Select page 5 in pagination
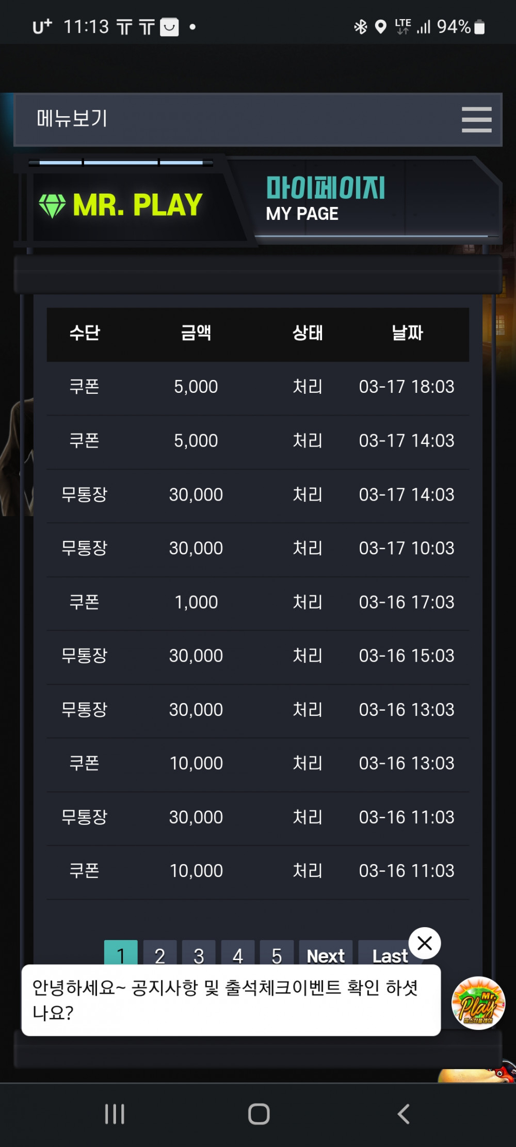This screenshot has width=516, height=1147. [x=277, y=953]
